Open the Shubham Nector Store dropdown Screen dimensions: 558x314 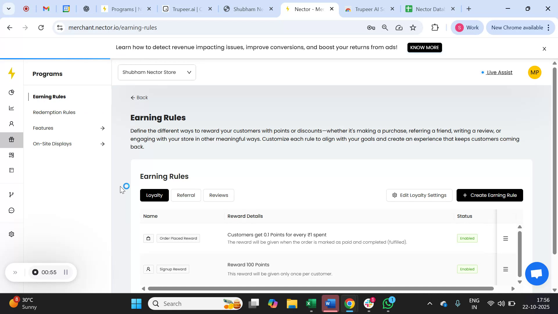click(x=157, y=72)
